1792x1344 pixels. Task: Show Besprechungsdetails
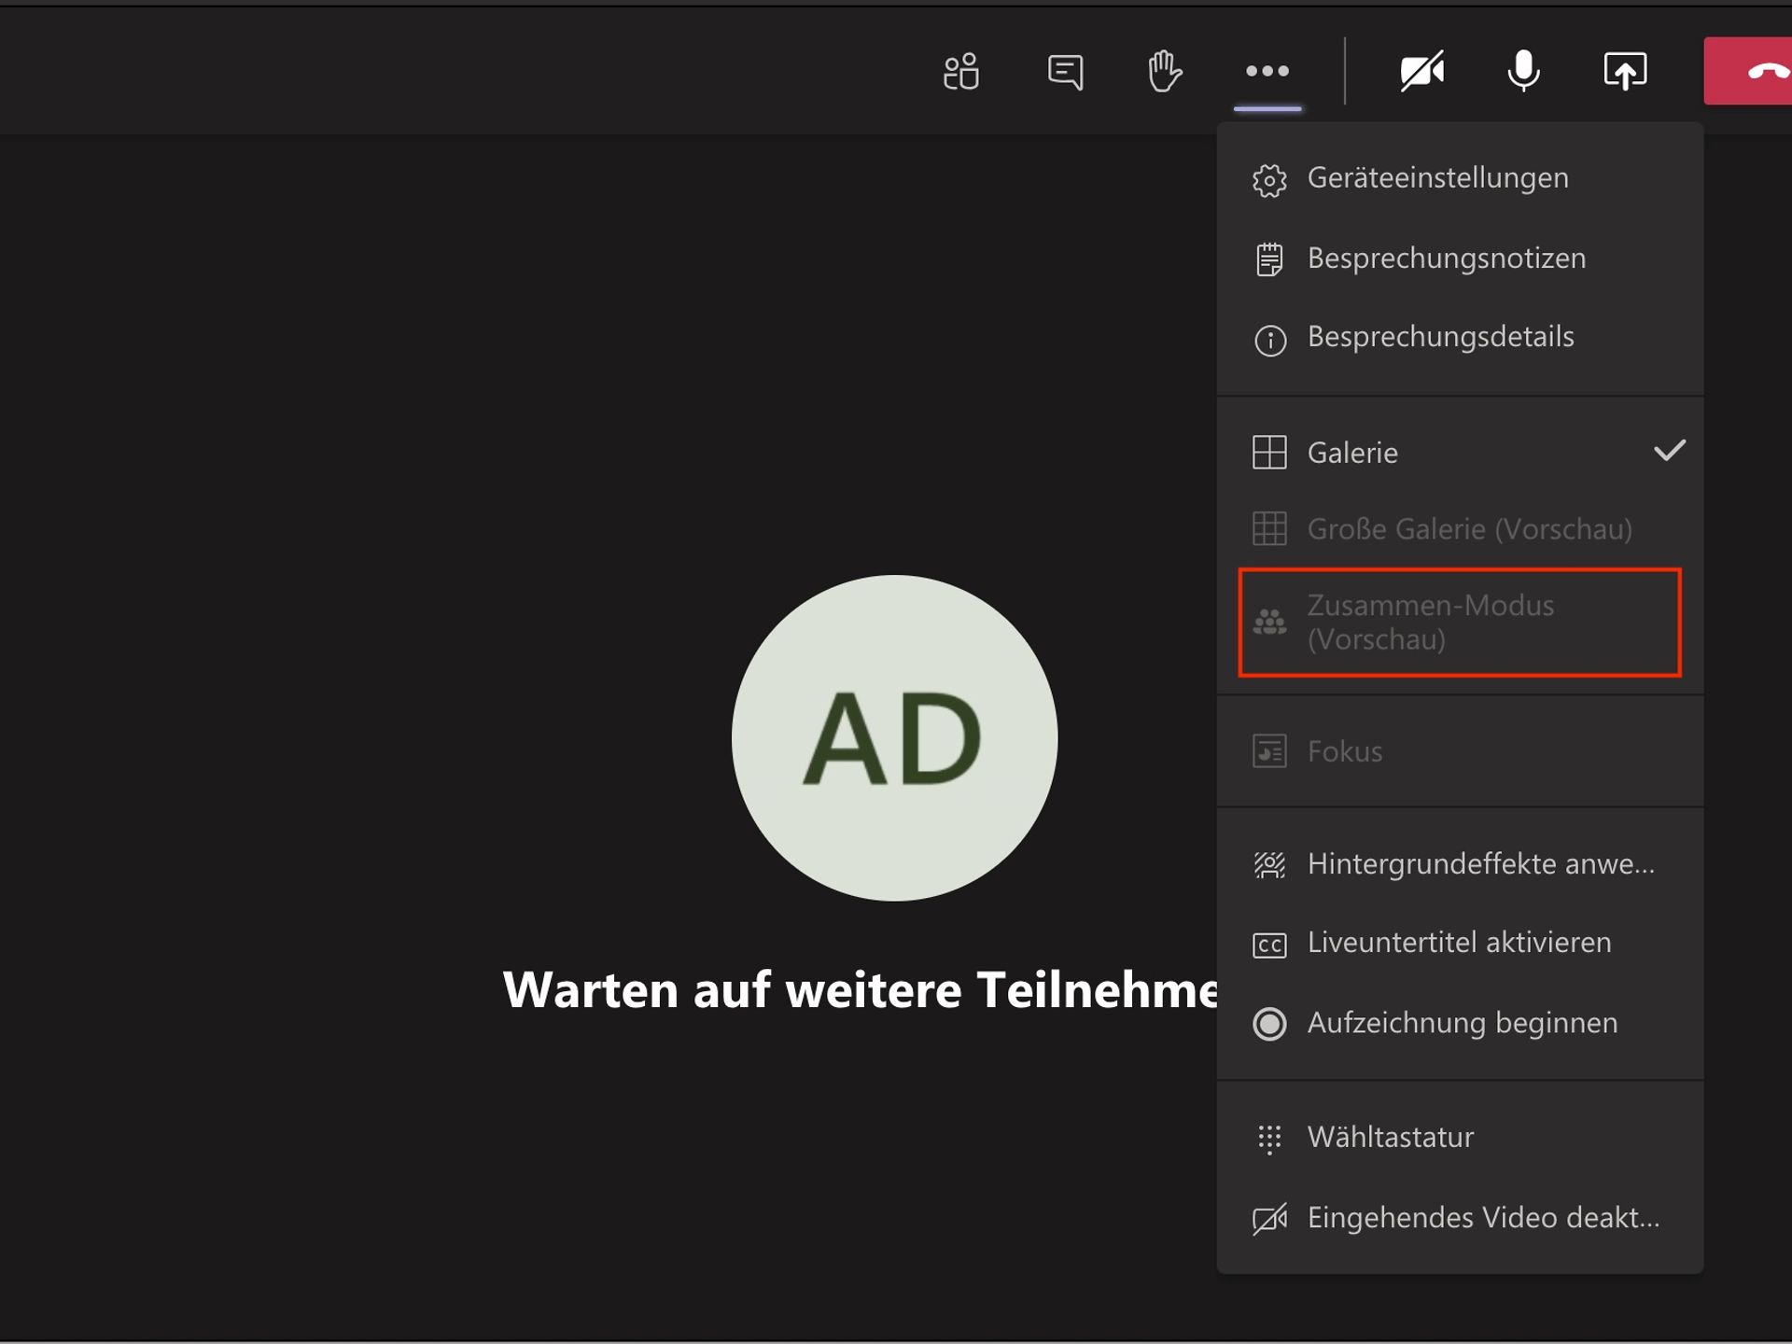pyautogui.click(x=1441, y=337)
